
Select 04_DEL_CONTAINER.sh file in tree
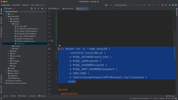[x=26, y=36]
